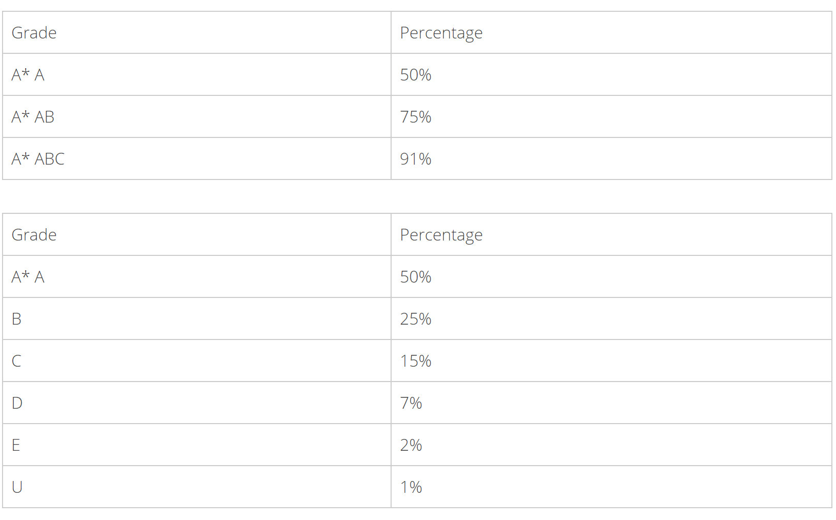The image size is (836, 520).
Task: Select the A* A cell in the bottom table
Action: point(28,277)
